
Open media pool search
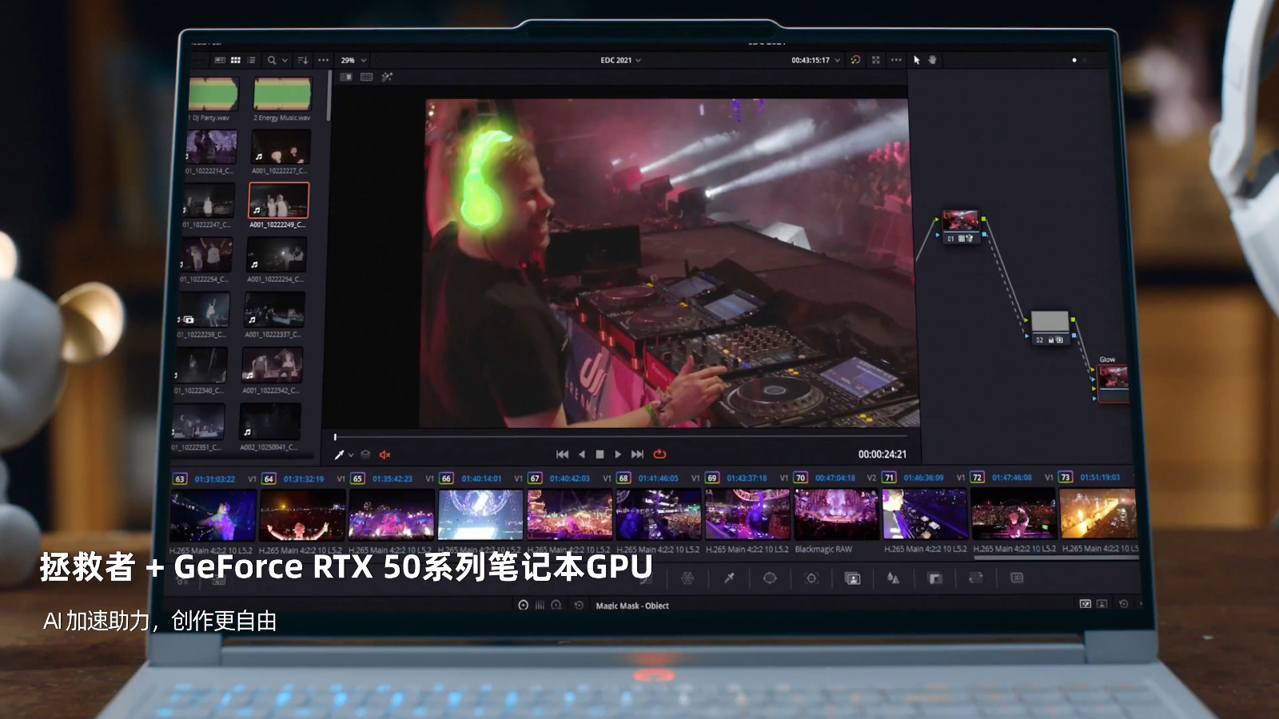pyautogui.click(x=272, y=60)
